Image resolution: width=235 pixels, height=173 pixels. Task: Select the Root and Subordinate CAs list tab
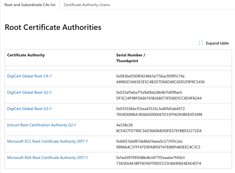30,5
